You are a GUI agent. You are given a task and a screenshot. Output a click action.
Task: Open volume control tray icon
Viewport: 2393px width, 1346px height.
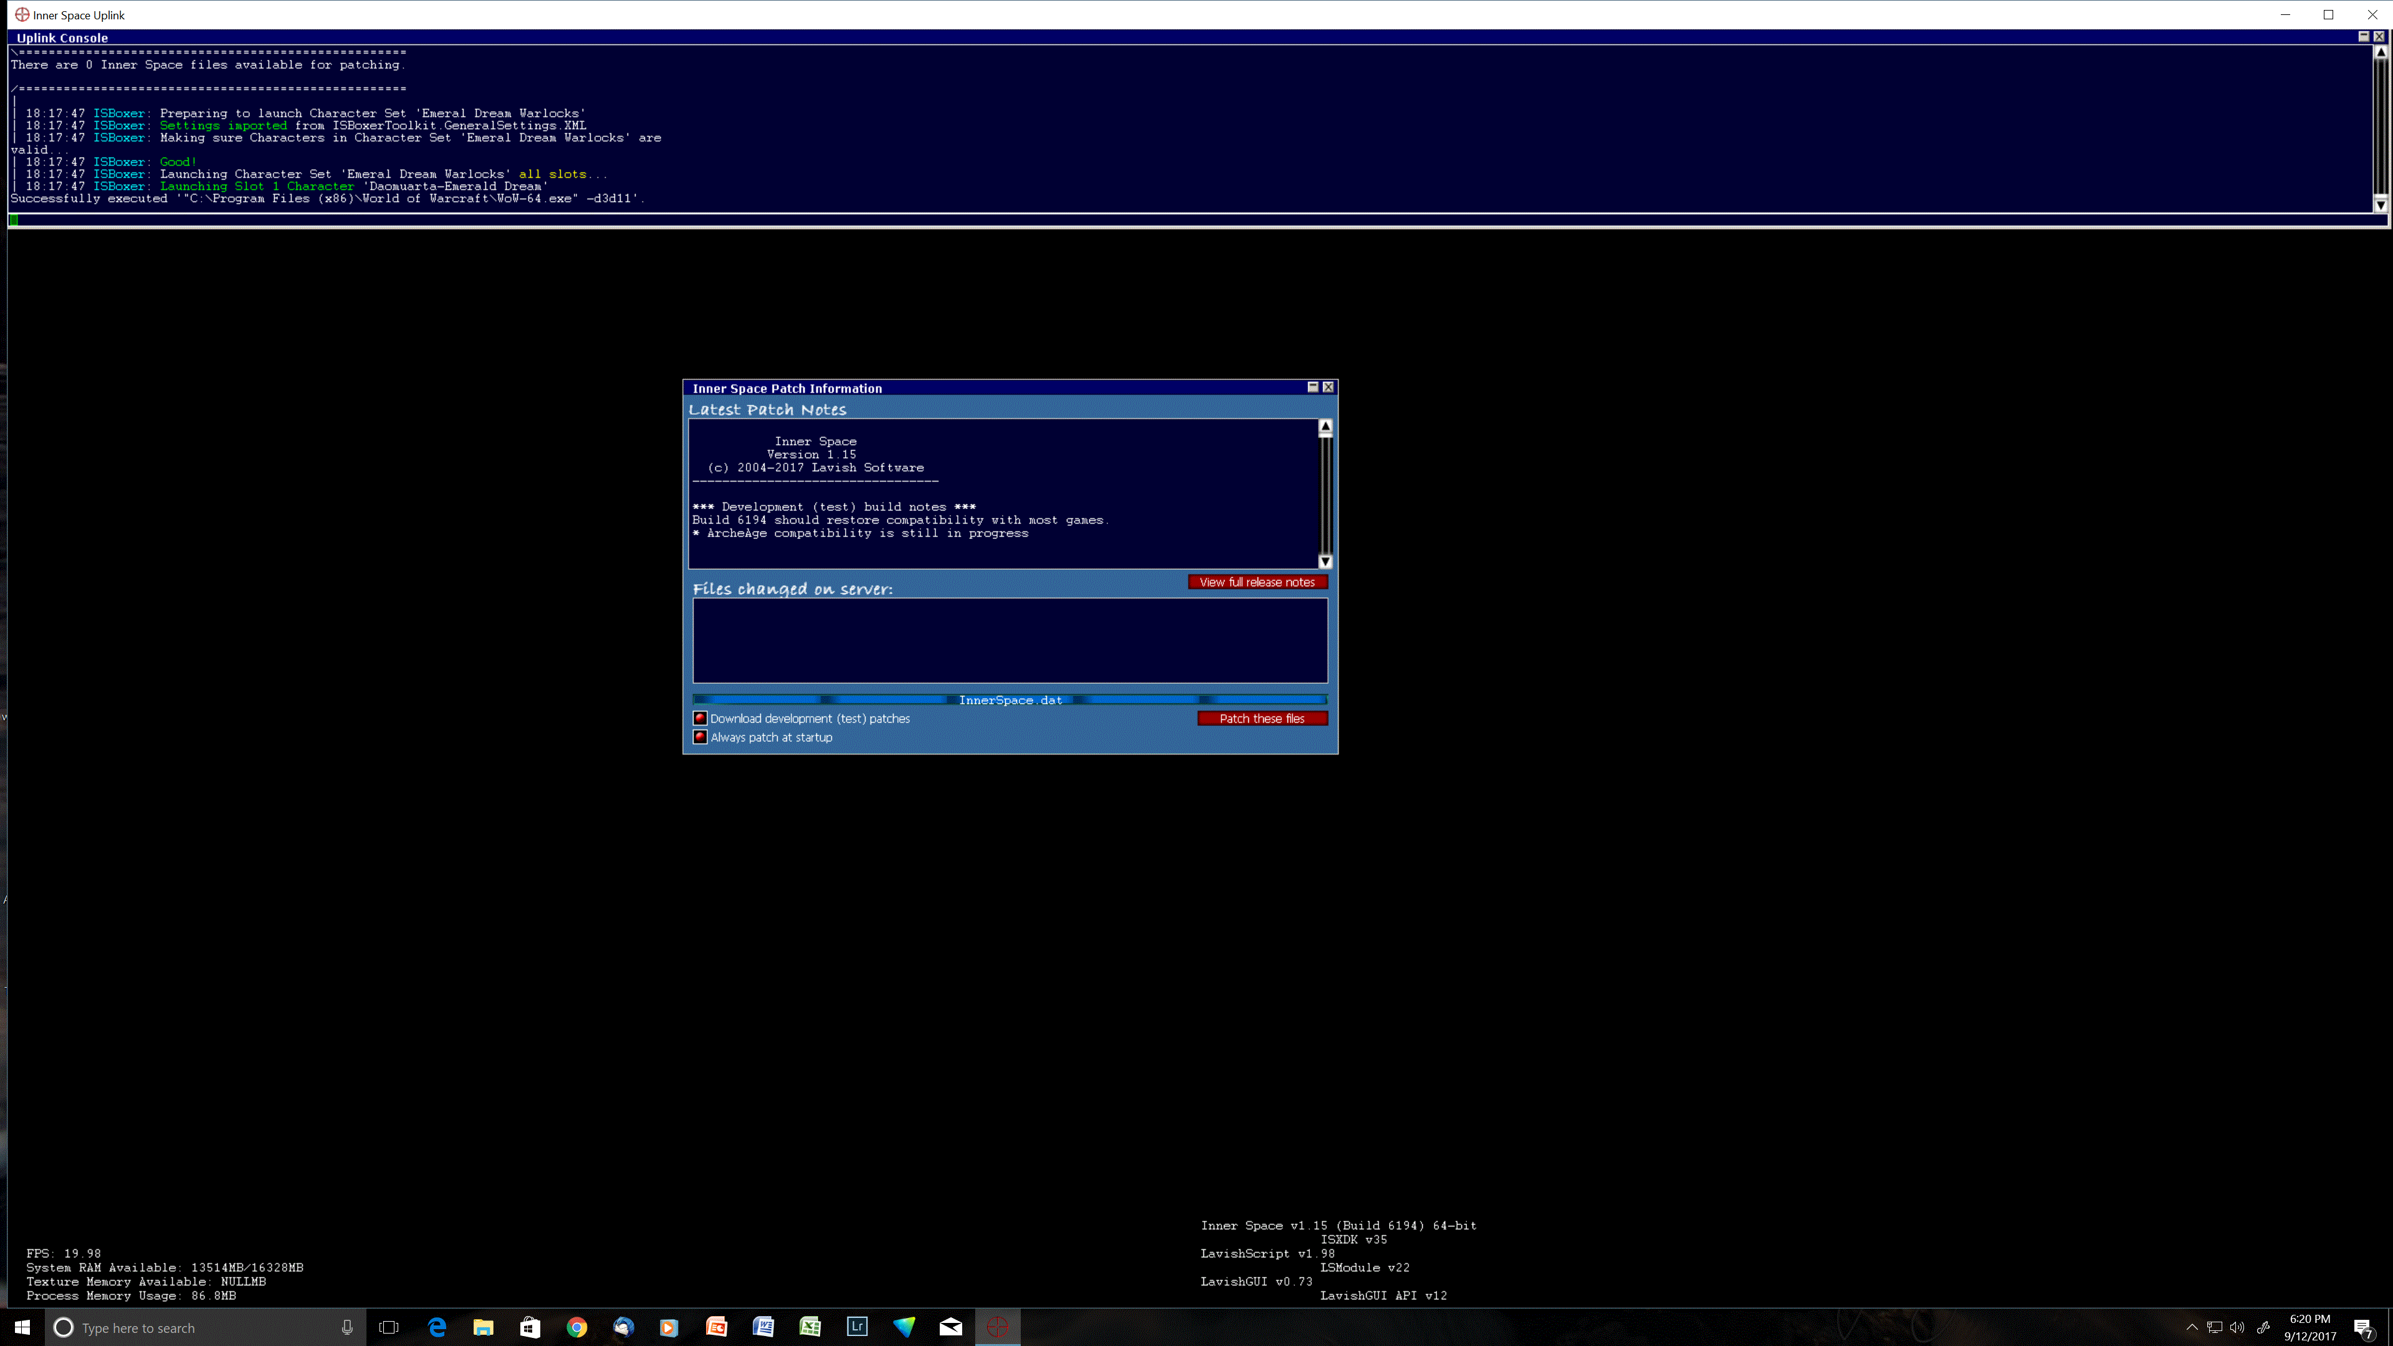(2237, 1327)
